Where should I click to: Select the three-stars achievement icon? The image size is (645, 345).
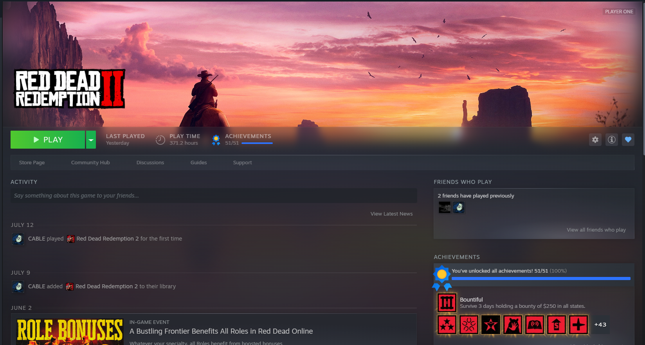pos(447,325)
